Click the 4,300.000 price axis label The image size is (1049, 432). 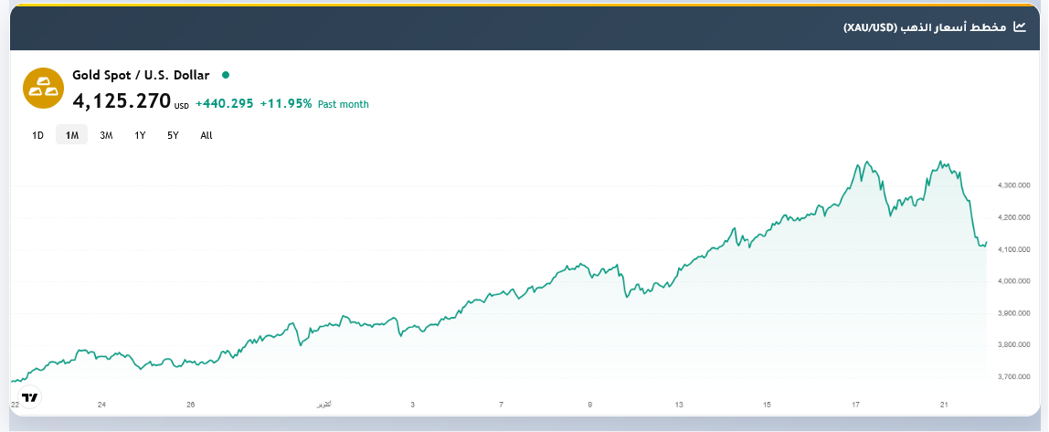pos(1014,185)
